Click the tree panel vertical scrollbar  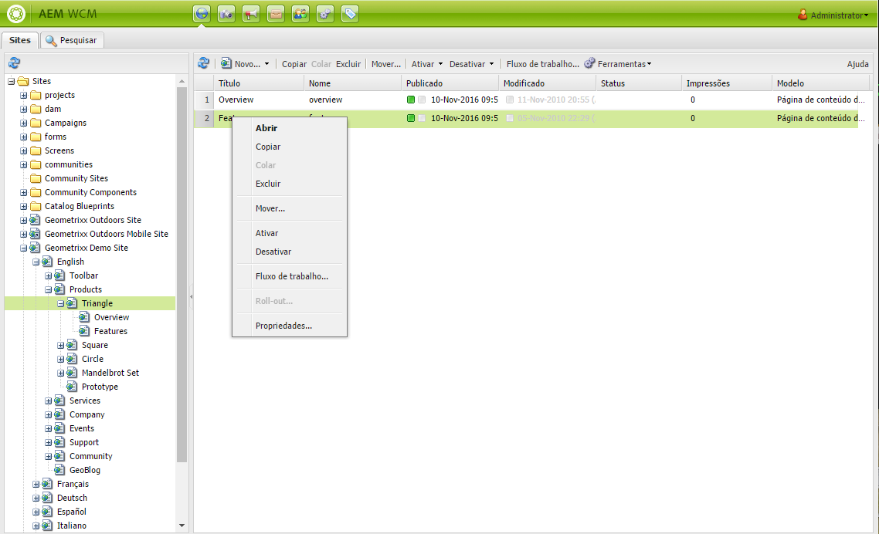click(x=182, y=275)
